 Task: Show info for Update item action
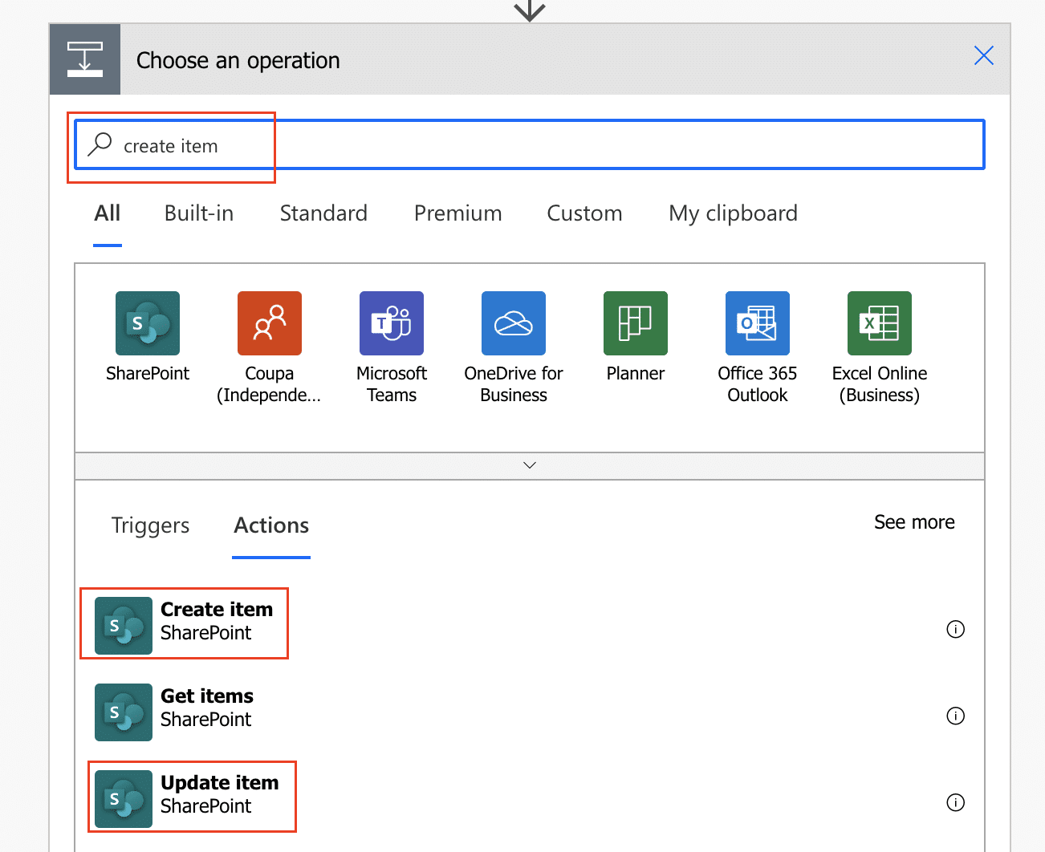955,802
